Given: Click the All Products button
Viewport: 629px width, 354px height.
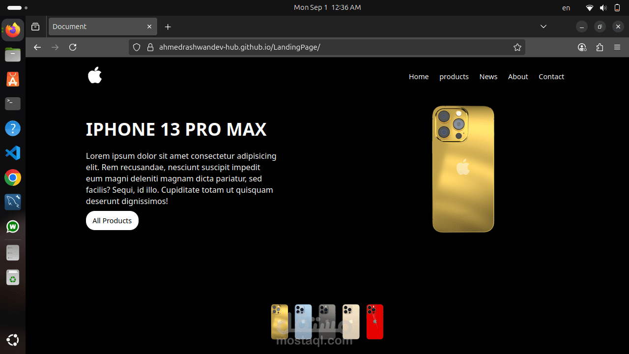Looking at the screenshot, I should [x=112, y=221].
